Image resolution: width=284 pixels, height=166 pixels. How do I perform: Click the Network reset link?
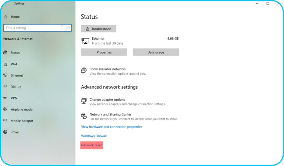pos(92,145)
